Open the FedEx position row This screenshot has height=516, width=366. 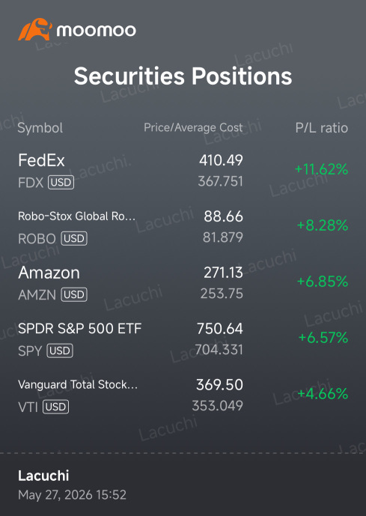point(183,171)
